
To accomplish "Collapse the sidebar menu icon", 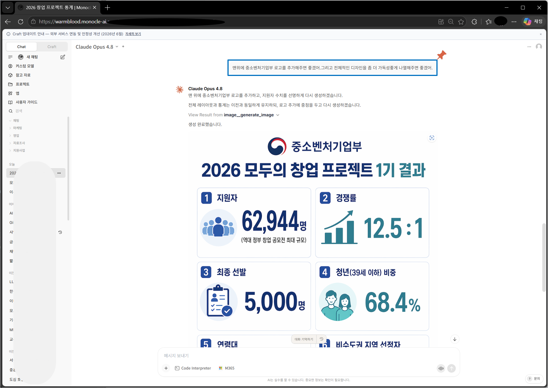I will tap(11, 57).
